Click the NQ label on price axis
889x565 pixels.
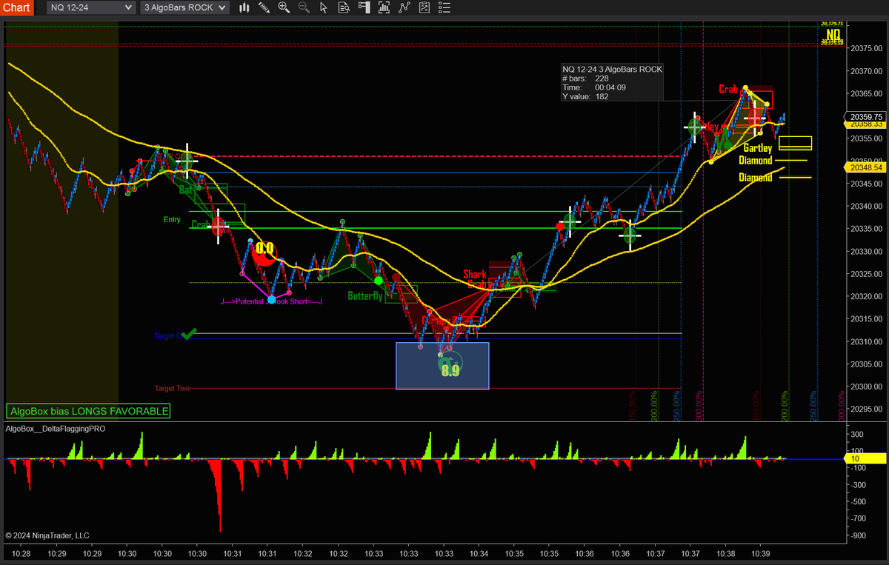[x=834, y=34]
